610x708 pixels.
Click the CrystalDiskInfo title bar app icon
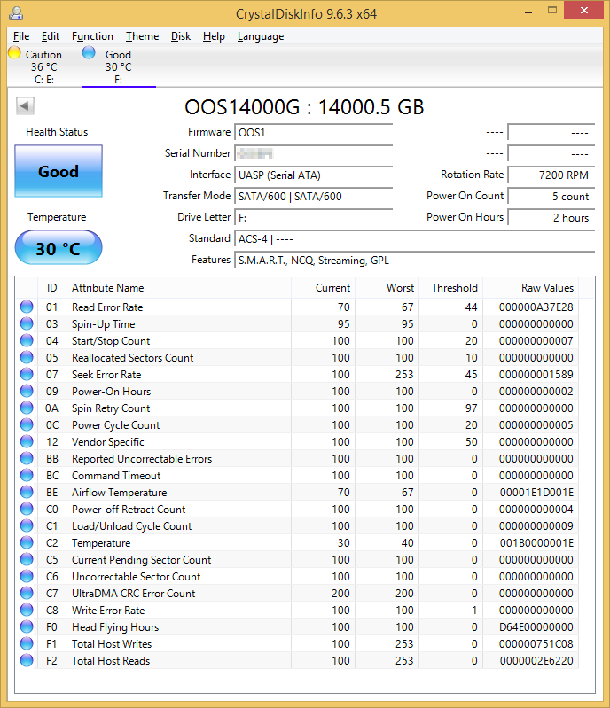click(16, 13)
